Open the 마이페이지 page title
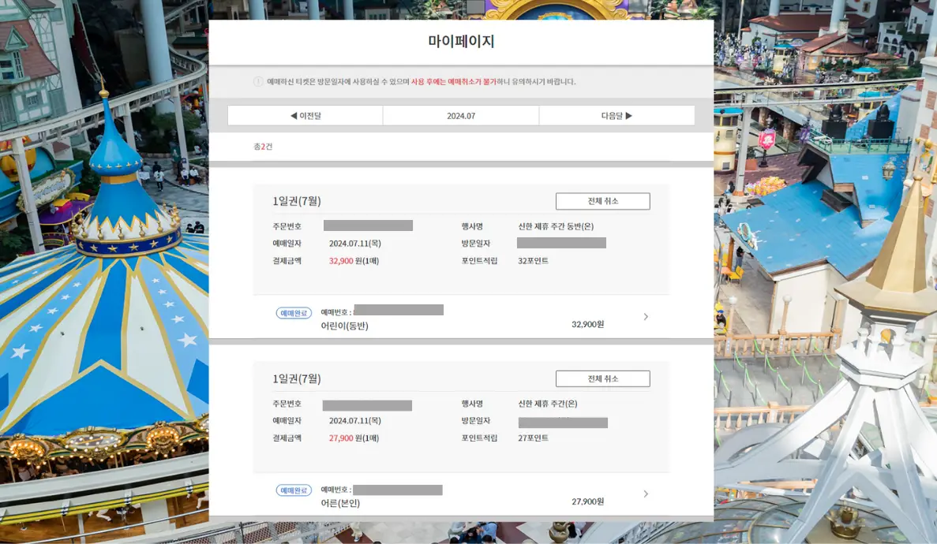Screen dimensions: 937x544 (x=460, y=42)
